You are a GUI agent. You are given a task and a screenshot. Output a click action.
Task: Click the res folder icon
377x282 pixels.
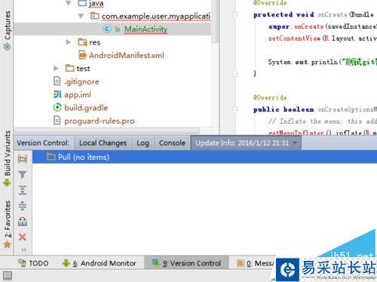click(82, 42)
